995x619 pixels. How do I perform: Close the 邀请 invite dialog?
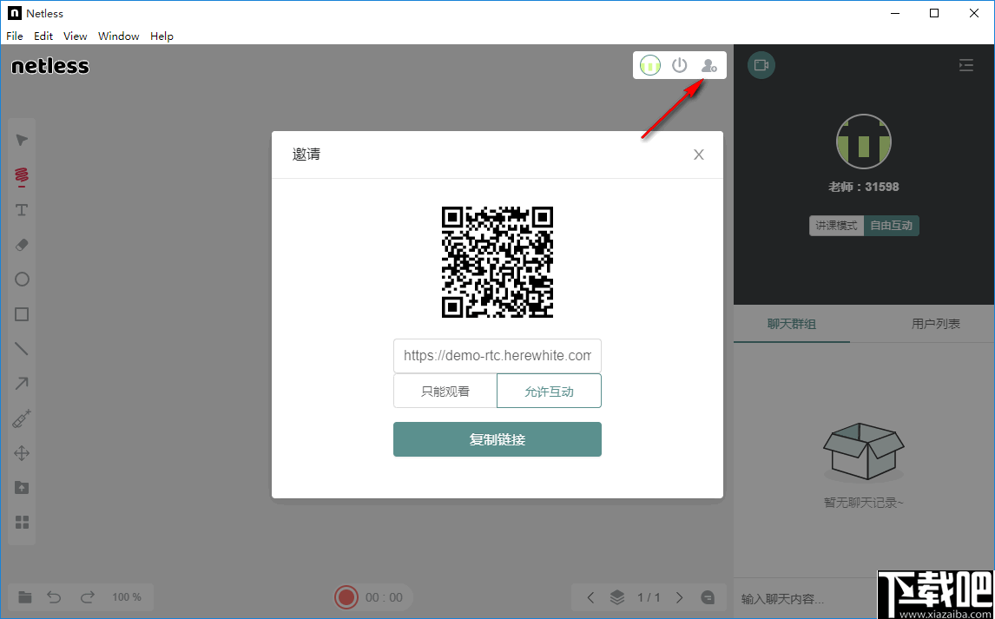coord(699,155)
